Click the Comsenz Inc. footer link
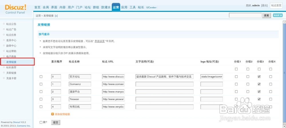 [x=24, y=126]
